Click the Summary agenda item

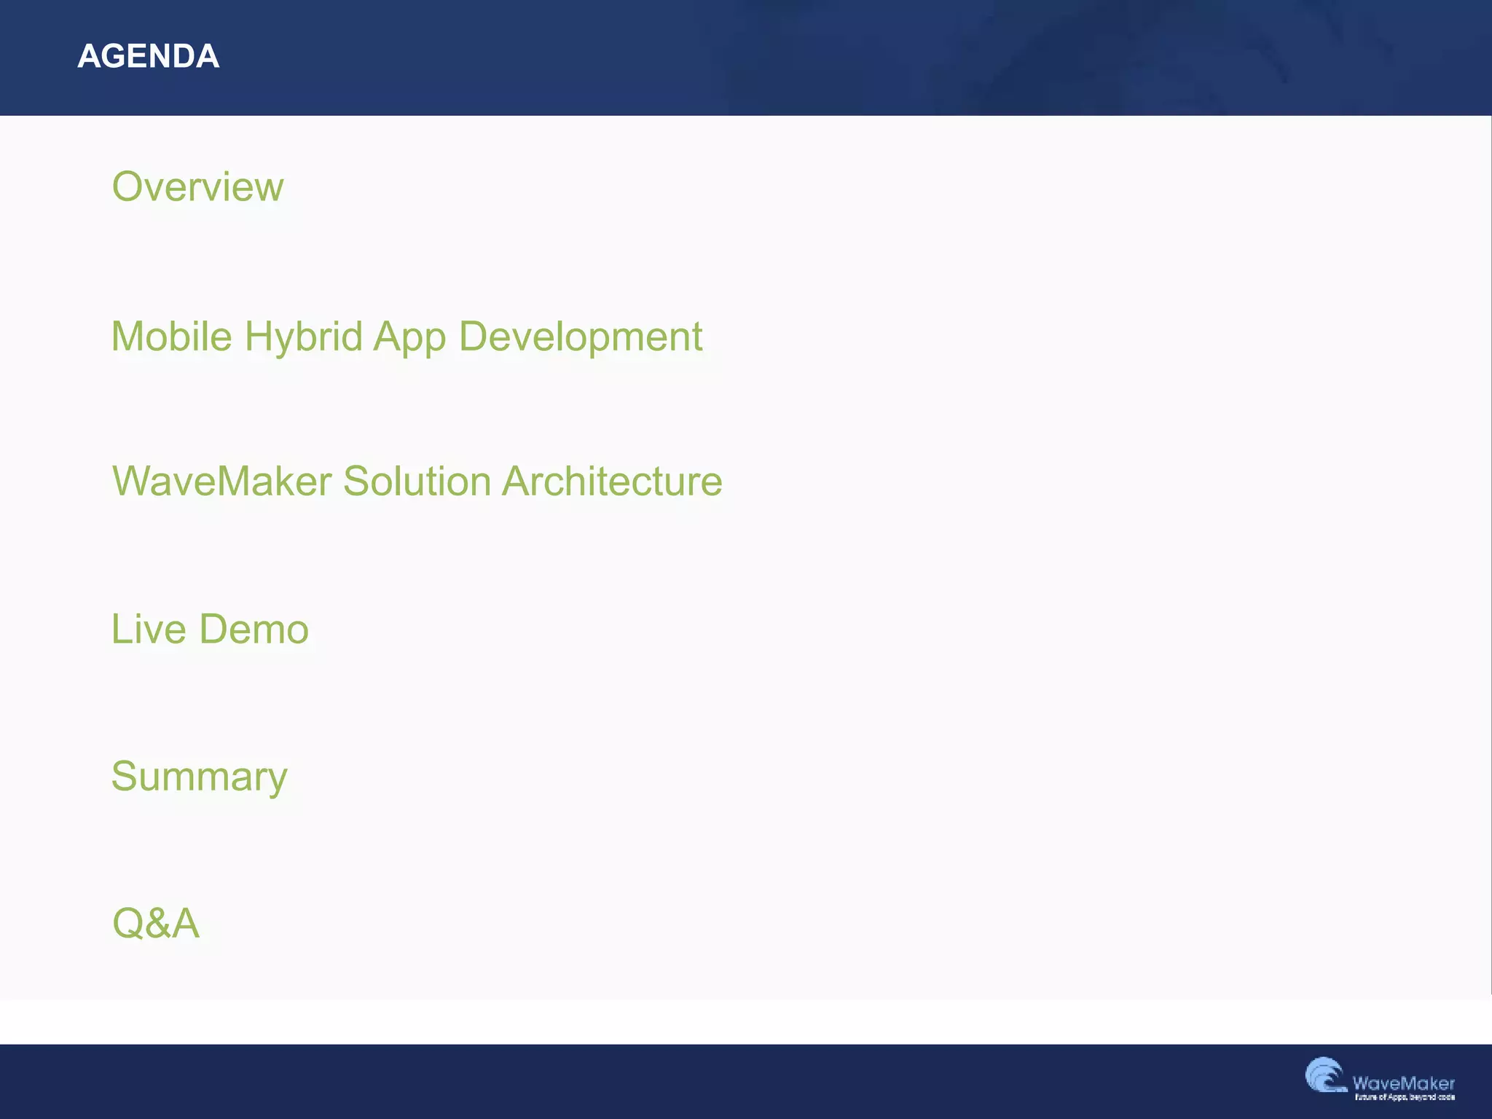coord(199,777)
